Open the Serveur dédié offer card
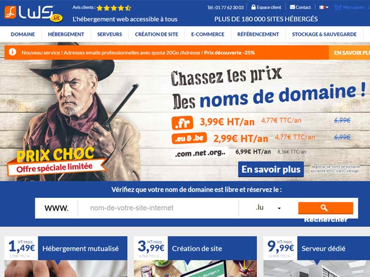The image size is (370, 277). tap(317, 256)
